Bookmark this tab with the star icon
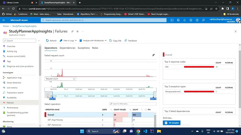 [217, 9]
